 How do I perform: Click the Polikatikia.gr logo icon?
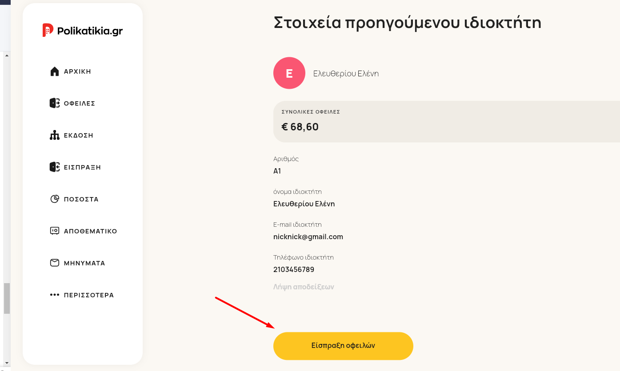coord(48,30)
